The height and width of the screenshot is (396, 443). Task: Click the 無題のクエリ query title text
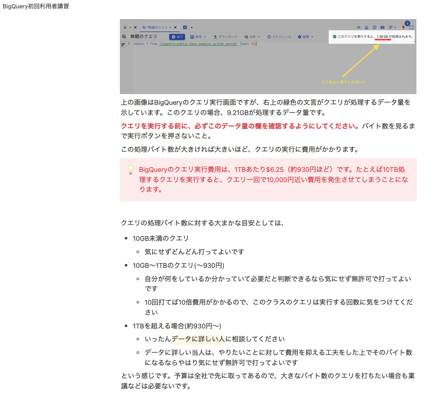(144, 36)
